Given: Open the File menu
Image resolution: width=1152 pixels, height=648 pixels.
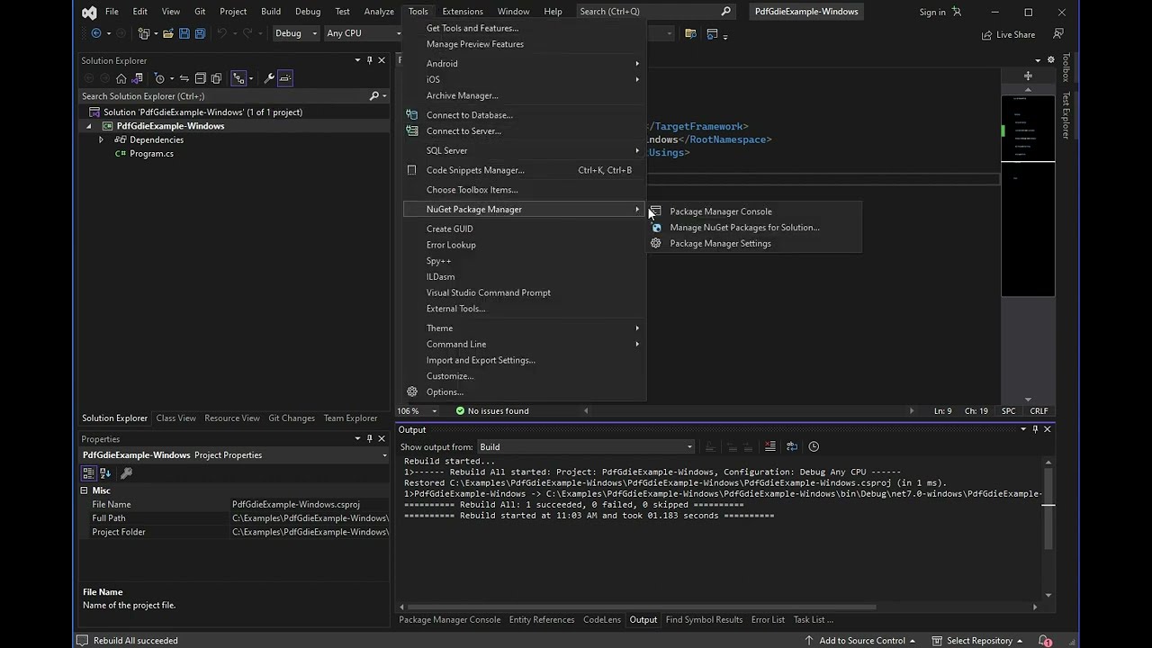Looking at the screenshot, I should (112, 12).
